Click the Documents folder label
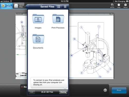Image resolution: width=129 pixels, height=97 pixels. (38, 48)
